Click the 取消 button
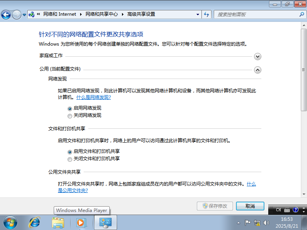This screenshot has width=307, height=230. click(x=250, y=206)
